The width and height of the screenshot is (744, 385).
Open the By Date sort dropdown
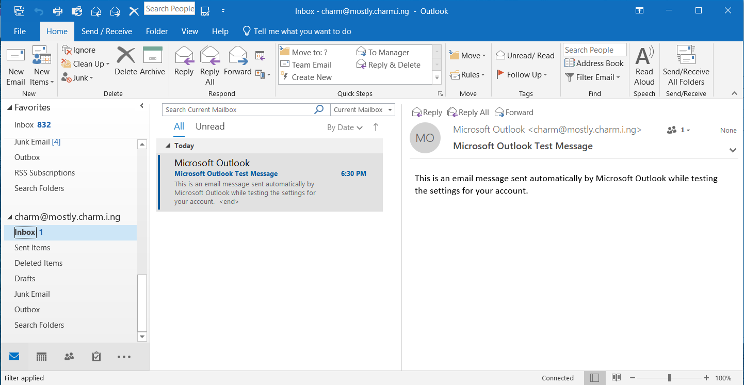coord(345,127)
